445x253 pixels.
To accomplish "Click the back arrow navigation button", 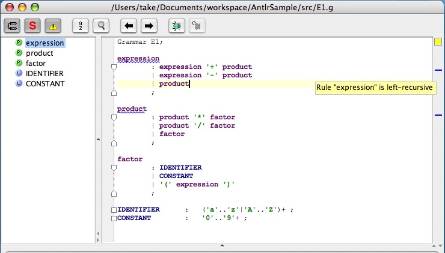I will tap(128, 26).
